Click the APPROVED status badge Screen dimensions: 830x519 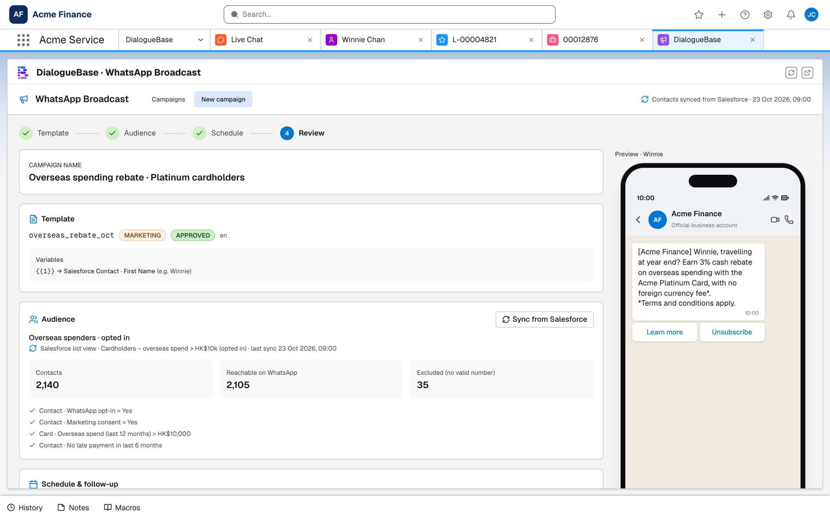[193, 236]
